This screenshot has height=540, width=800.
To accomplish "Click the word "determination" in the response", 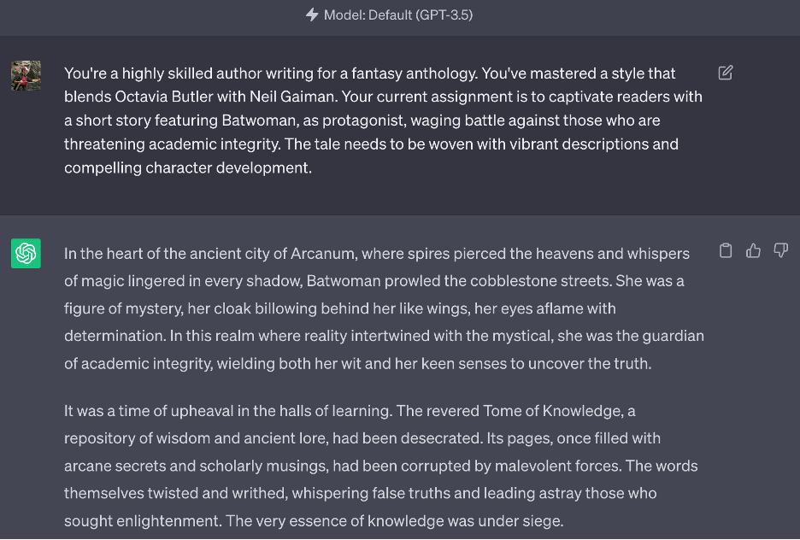I will pyautogui.click(x=115, y=336).
